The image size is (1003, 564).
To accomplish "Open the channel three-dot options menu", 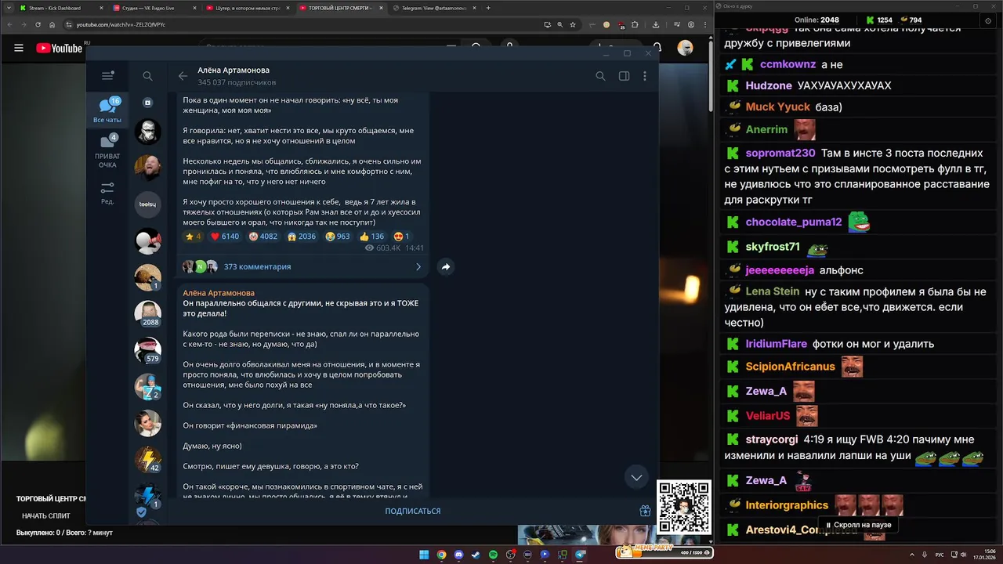I will coord(645,76).
